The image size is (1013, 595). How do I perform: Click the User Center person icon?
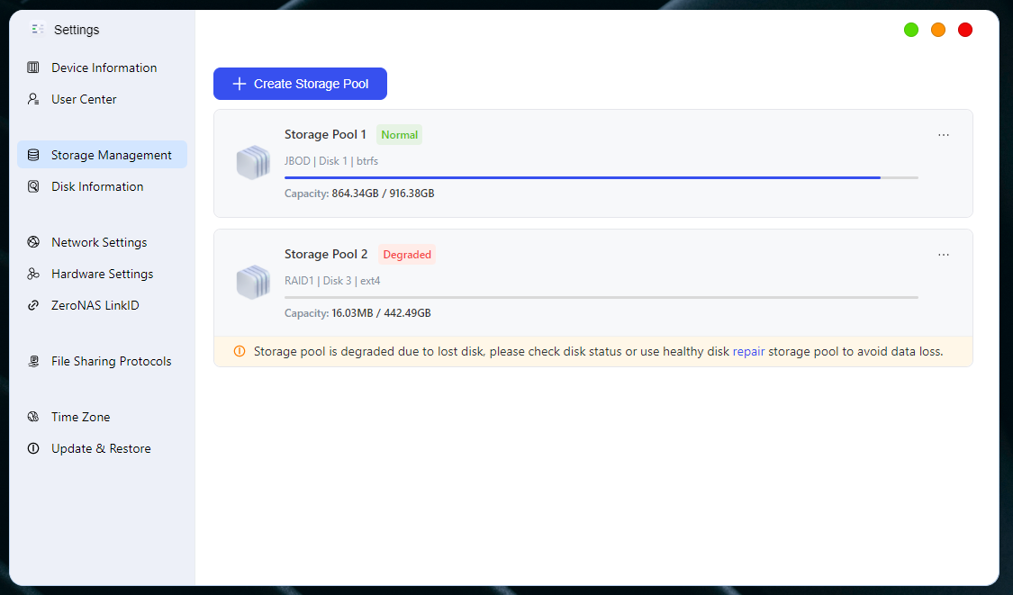tap(33, 99)
